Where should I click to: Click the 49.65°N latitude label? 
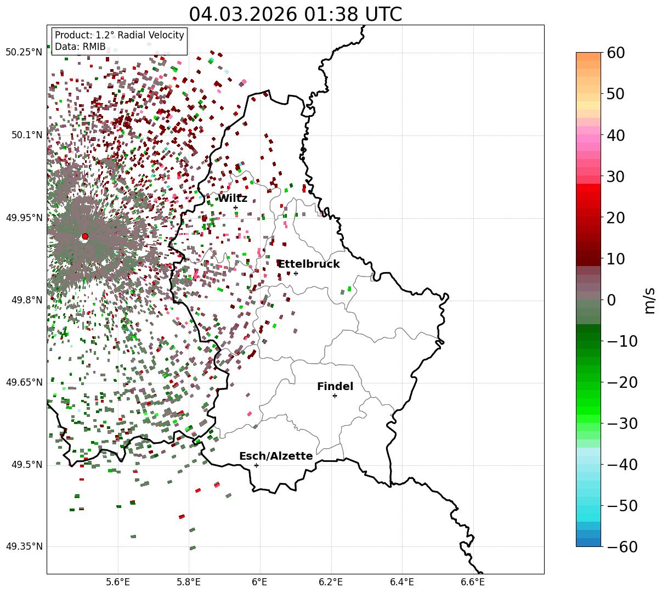24,382
